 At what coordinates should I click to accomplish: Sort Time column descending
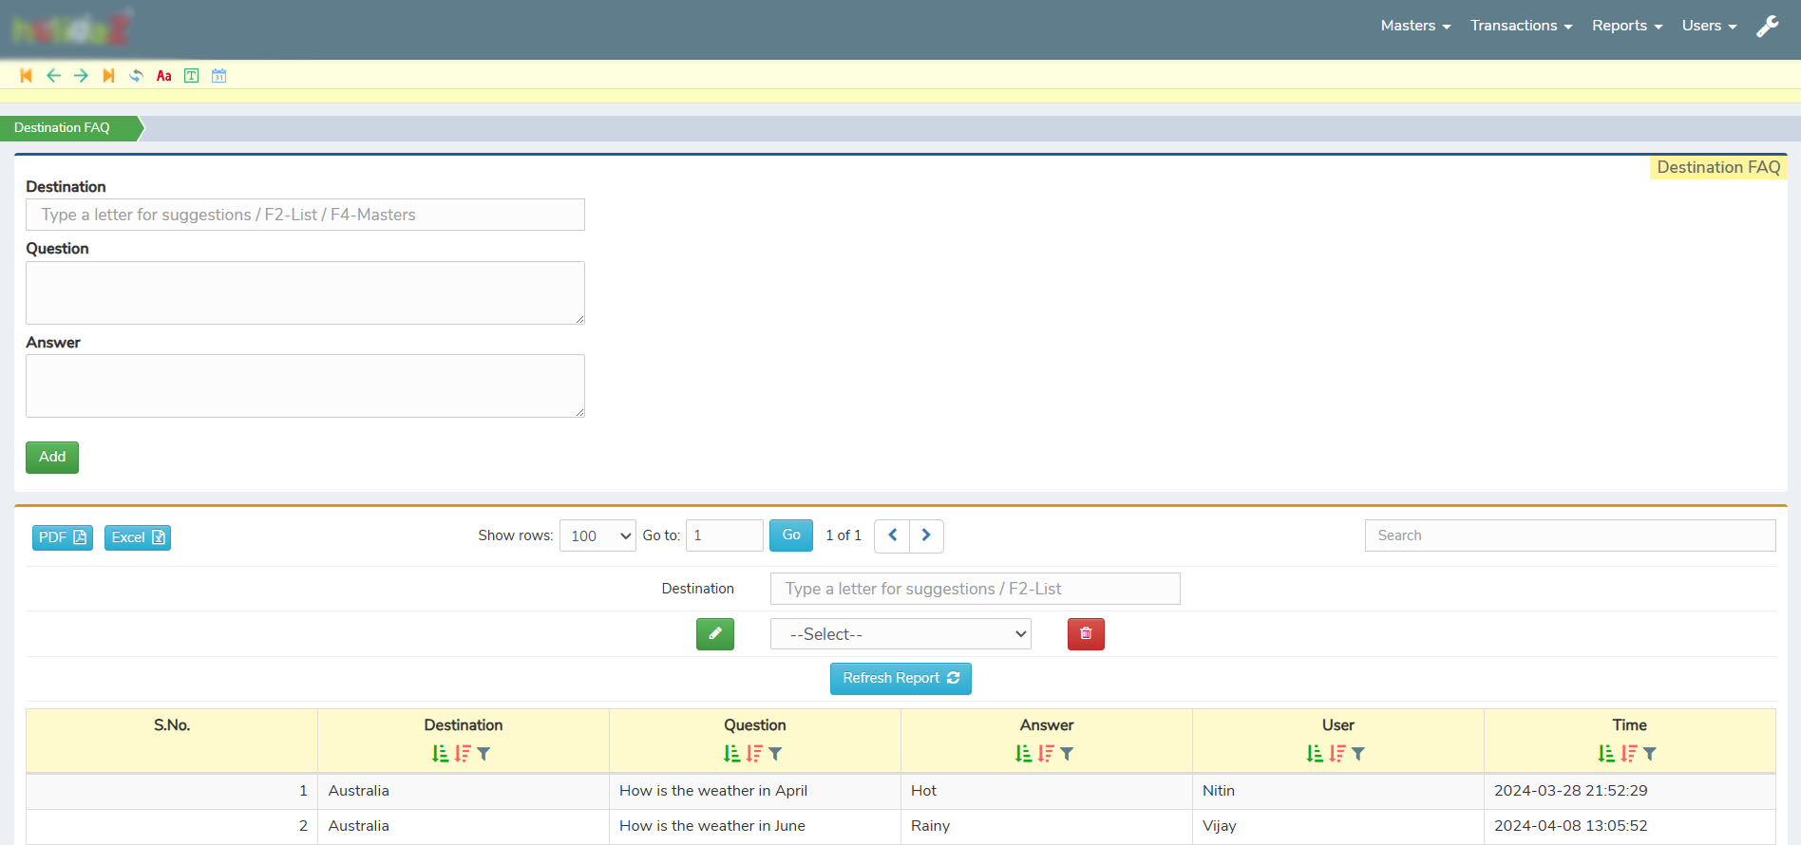1628,754
